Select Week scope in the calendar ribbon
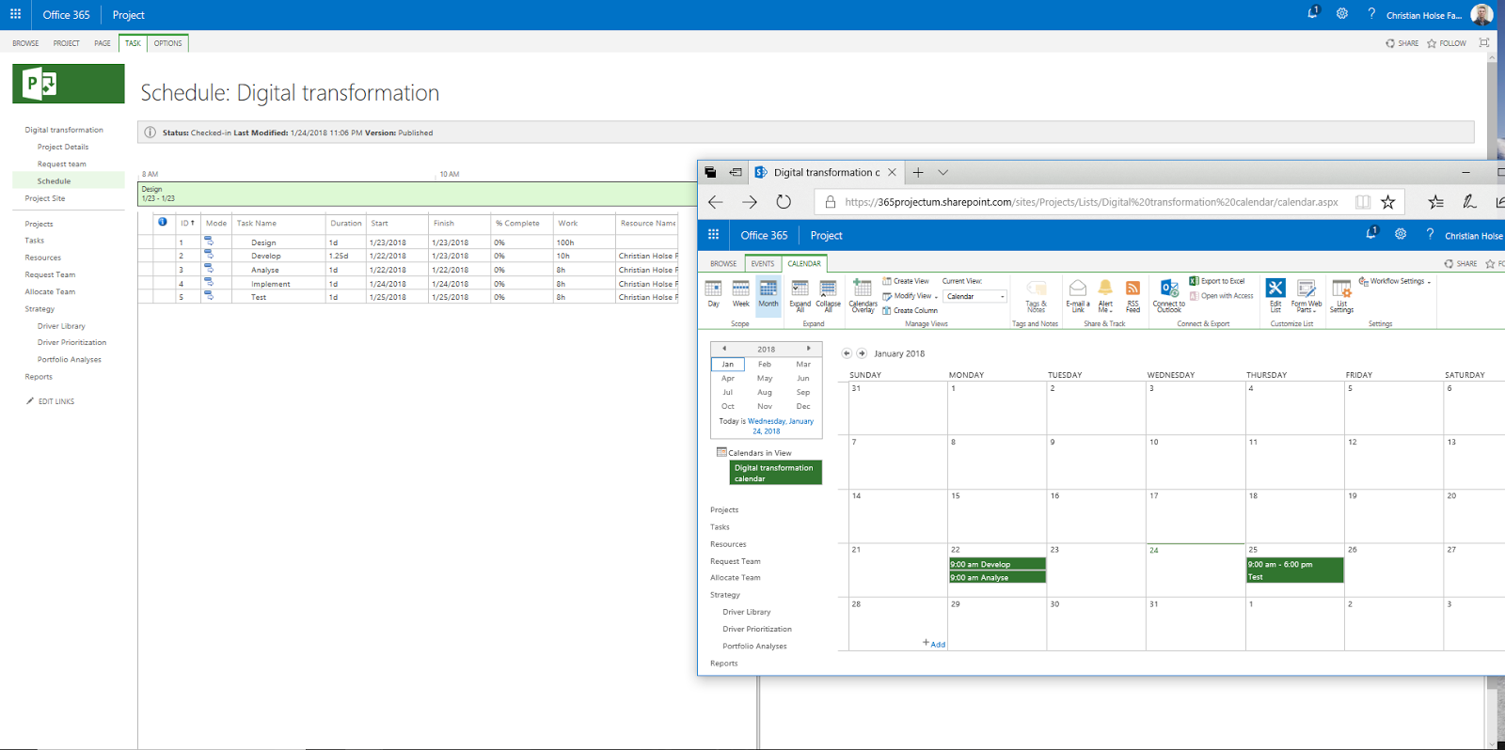The width and height of the screenshot is (1505, 750). click(x=741, y=293)
